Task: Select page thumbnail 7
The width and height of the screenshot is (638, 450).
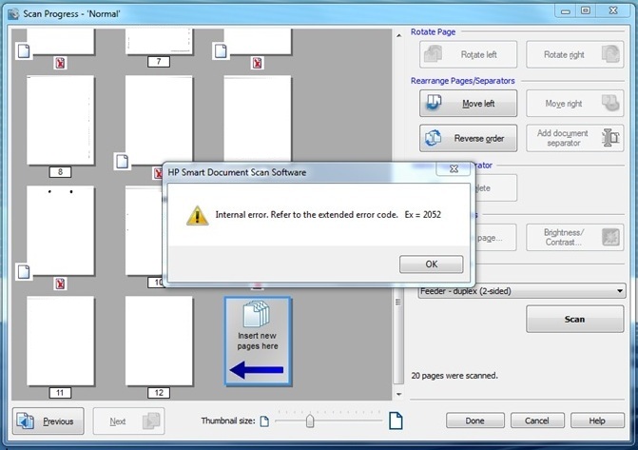Action: 159,41
